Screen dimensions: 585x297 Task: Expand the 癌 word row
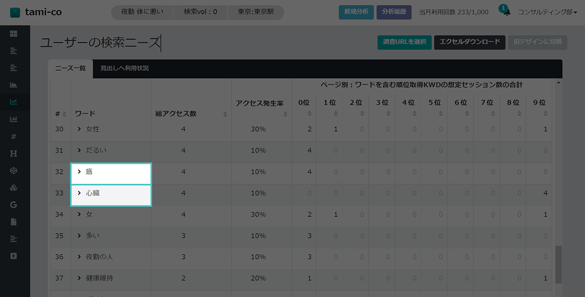(79, 172)
